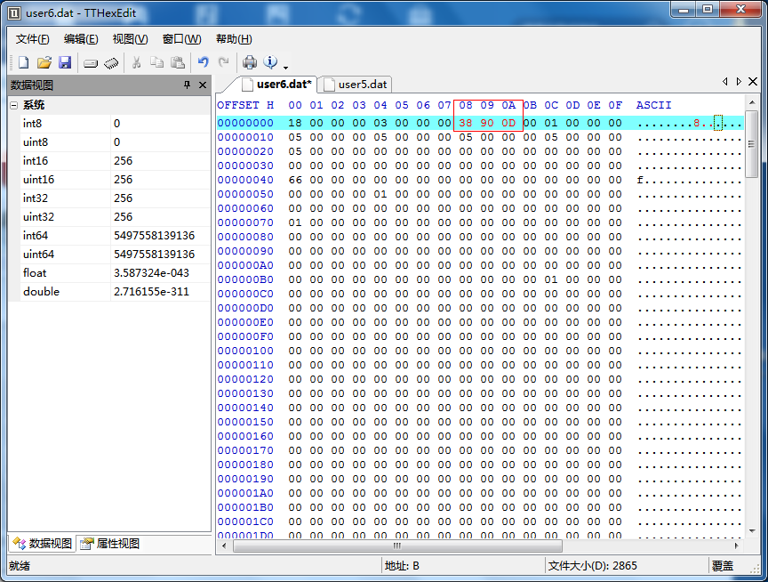Click the TTHexEdit title bar app icon
This screenshot has height=582, width=768.
click(14, 12)
